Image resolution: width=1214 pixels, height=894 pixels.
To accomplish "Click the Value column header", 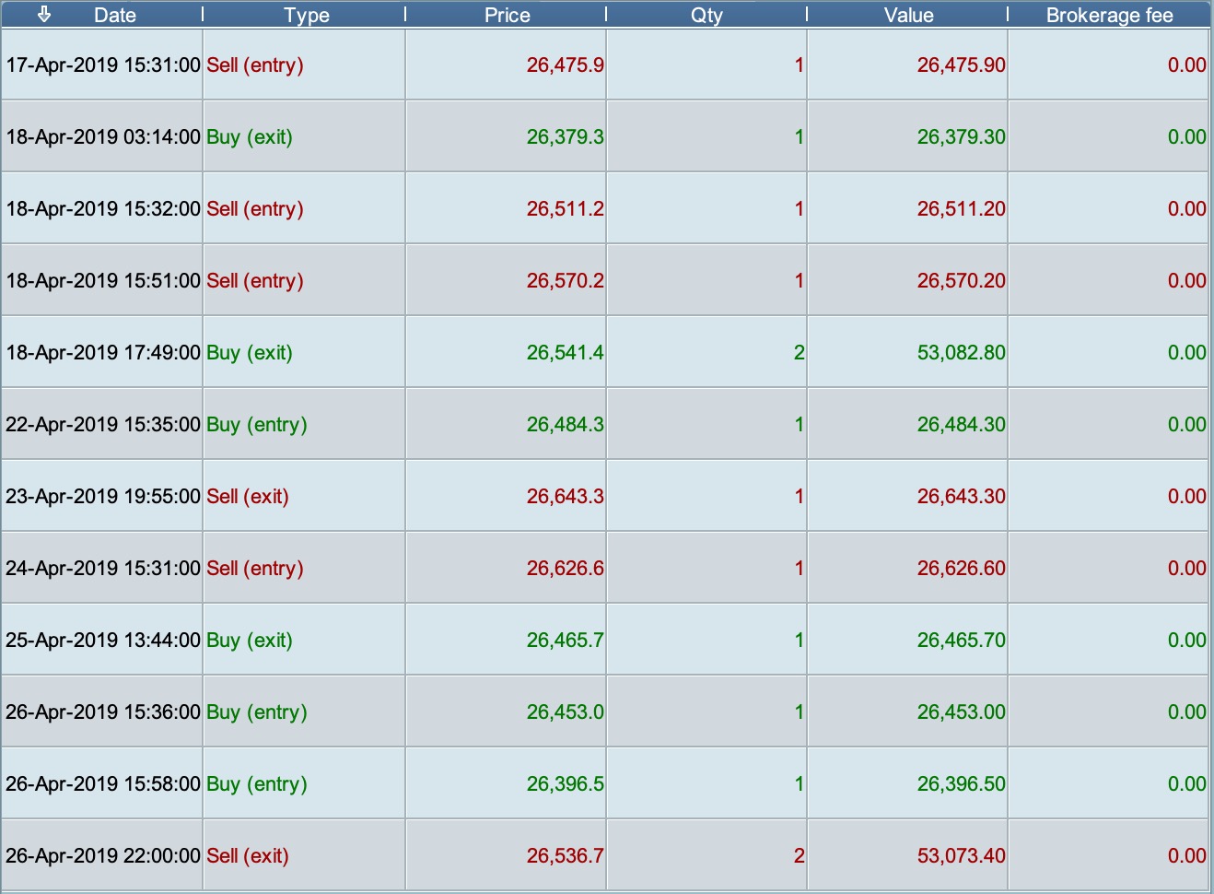I will (908, 16).
